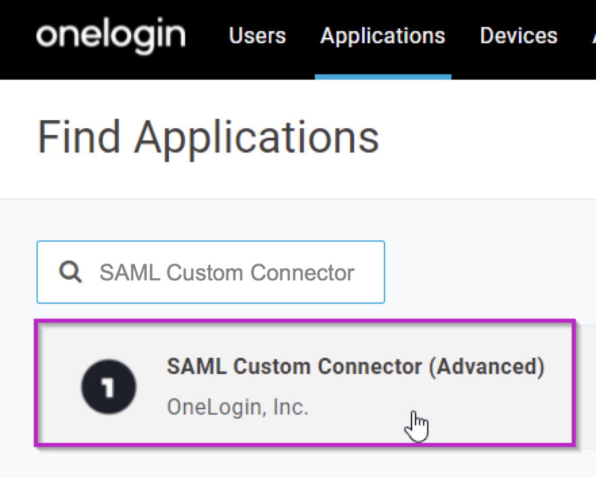Open the Users menu
Viewport: 596px width, 478px height.
tap(257, 36)
